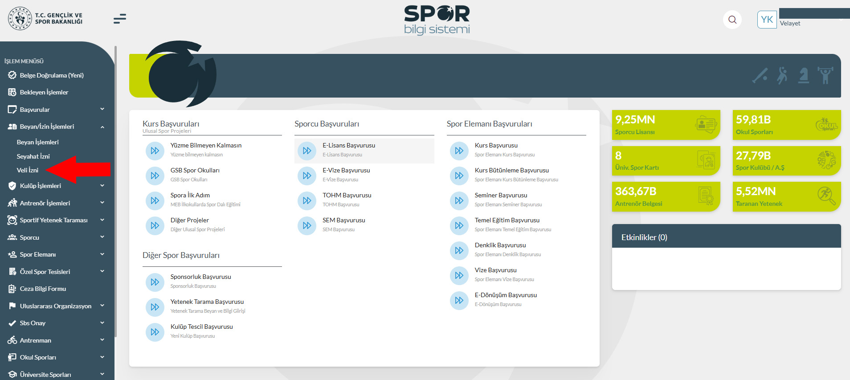Select Veli İzni in the sidebar
This screenshot has width=850, height=380.
click(28, 170)
